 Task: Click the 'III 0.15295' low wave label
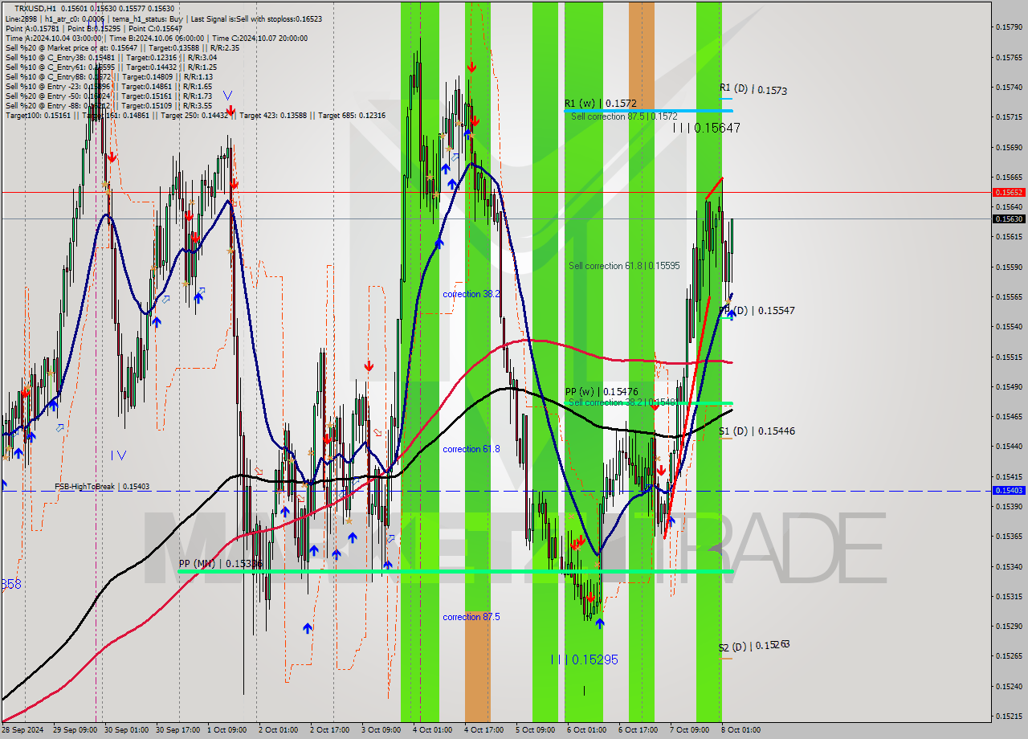(585, 659)
